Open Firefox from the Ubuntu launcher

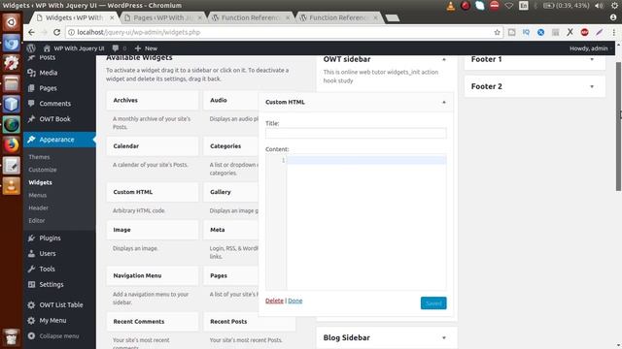tap(11, 144)
